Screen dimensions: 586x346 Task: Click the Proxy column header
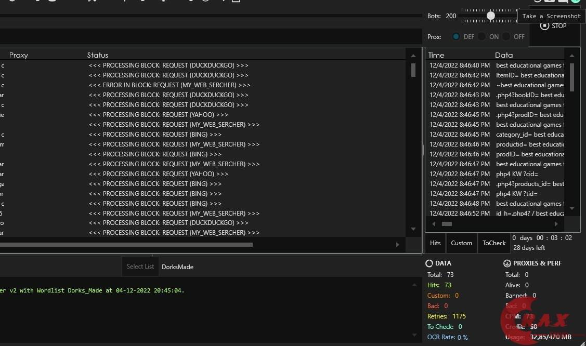click(19, 55)
